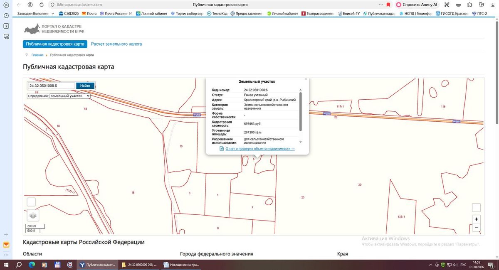Screen dimensions: 499x270
Task: Collapse the Земельный участок popup chevron
Action: pyautogui.click(x=306, y=79)
